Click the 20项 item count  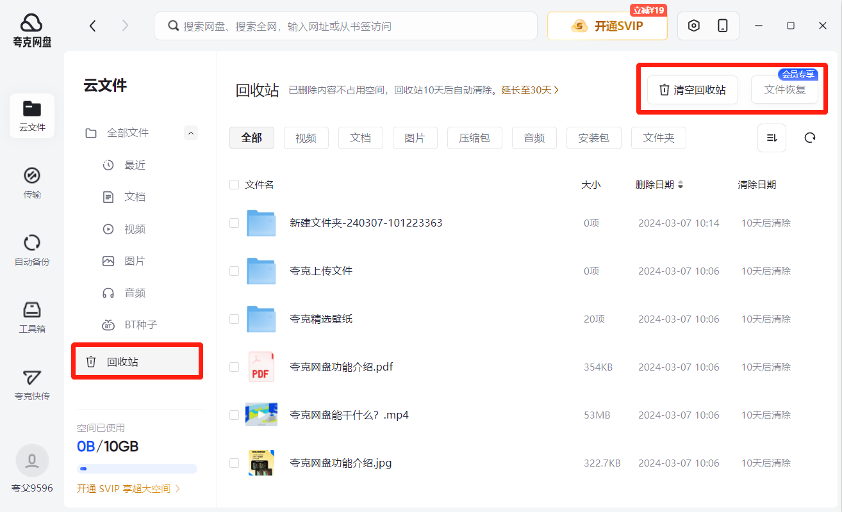(594, 319)
